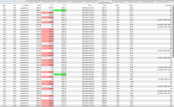
Task: Select the time cell 2025.06.02 03:09:26
Action: [x=88, y=32]
